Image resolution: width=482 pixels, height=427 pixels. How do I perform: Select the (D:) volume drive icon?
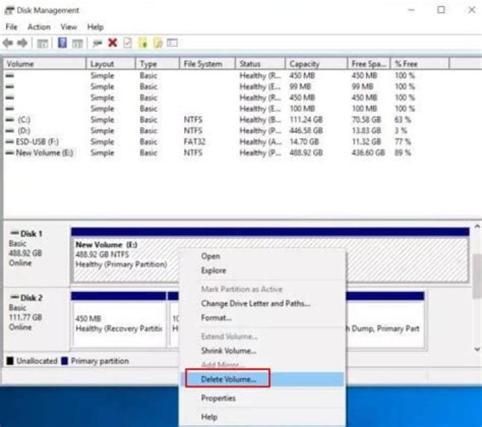coord(10,131)
